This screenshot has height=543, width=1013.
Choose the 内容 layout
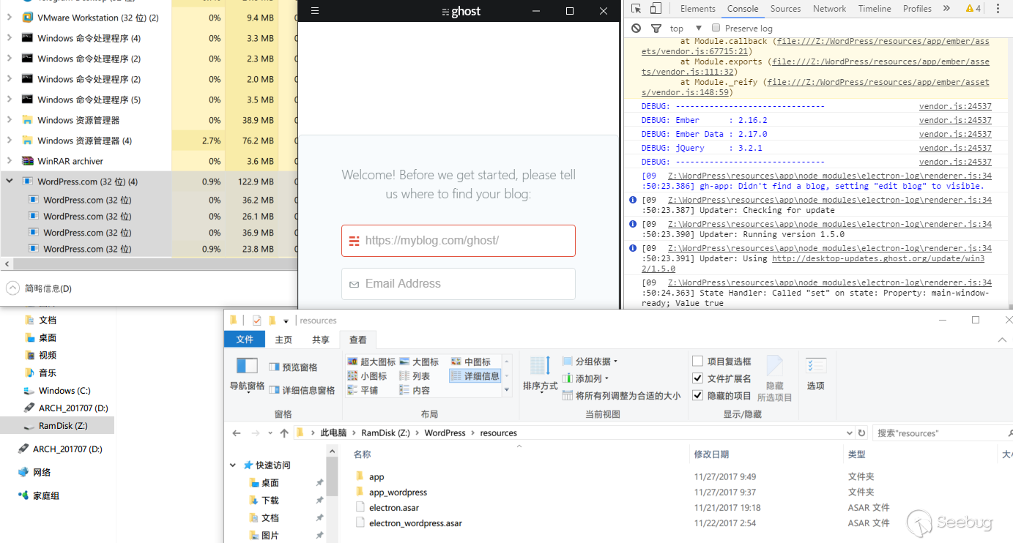point(415,391)
